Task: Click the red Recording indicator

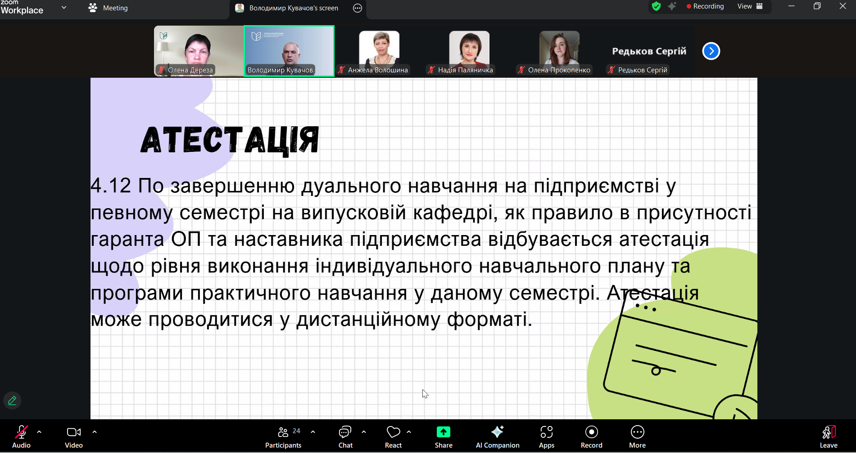Action: pos(705,6)
